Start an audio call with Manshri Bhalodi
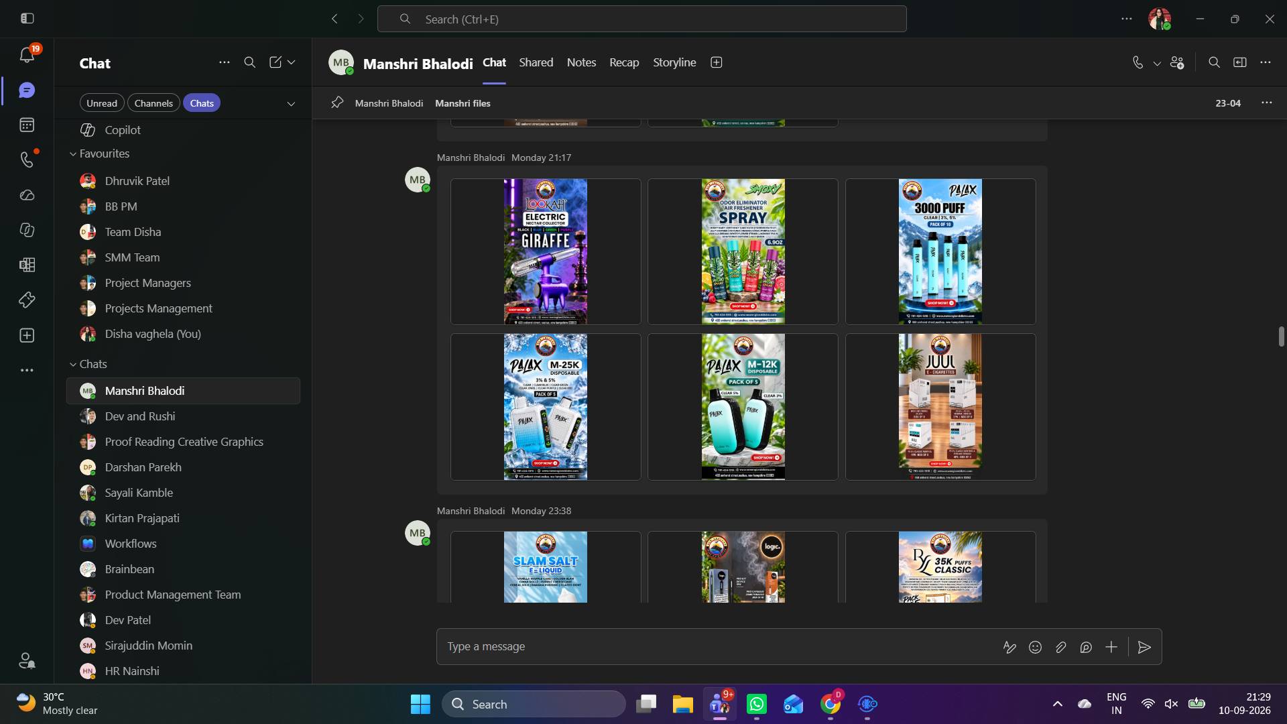 1138,62
